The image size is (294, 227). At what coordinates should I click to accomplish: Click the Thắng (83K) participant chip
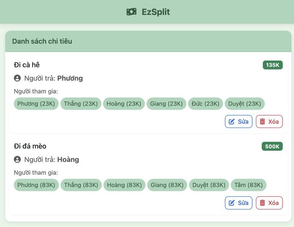coord(81,185)
